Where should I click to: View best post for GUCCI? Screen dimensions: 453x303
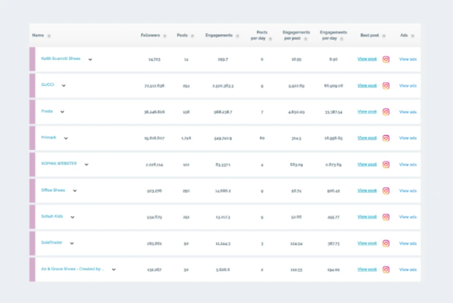367,85
